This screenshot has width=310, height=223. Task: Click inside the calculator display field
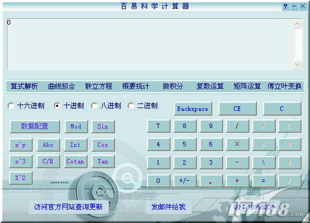(x=150, y=44)
